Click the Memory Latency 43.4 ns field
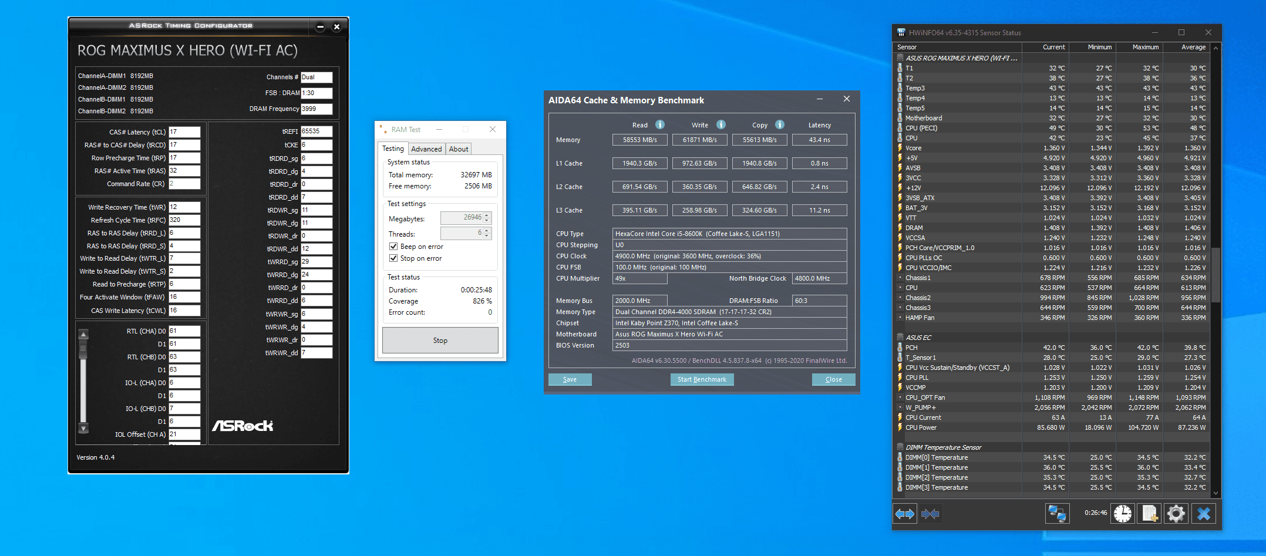The height and width of the screenshot is (556, 1266). click(820, 140)
